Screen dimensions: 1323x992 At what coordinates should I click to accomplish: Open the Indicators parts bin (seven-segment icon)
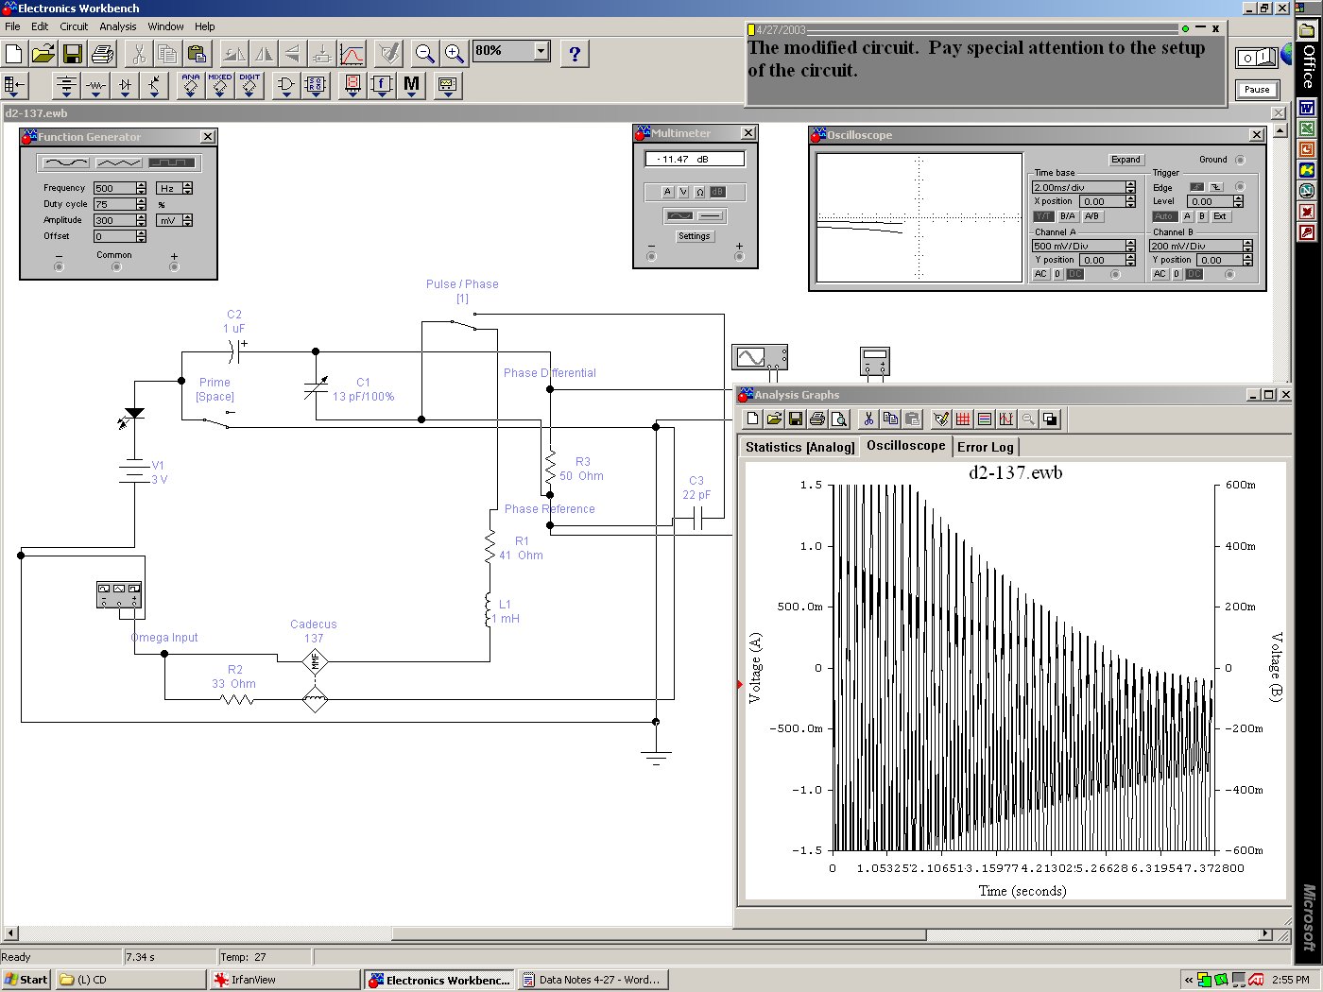352,86
